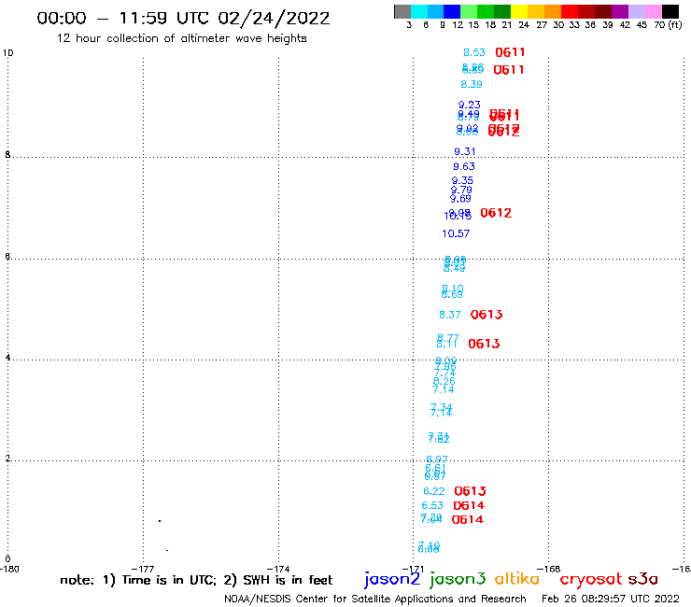
Task: Click the yellow 24 ft color swatch
Action: [x=519, y=11]
